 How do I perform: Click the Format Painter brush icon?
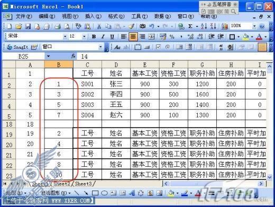pyautogui.click(x=131, y=26)
